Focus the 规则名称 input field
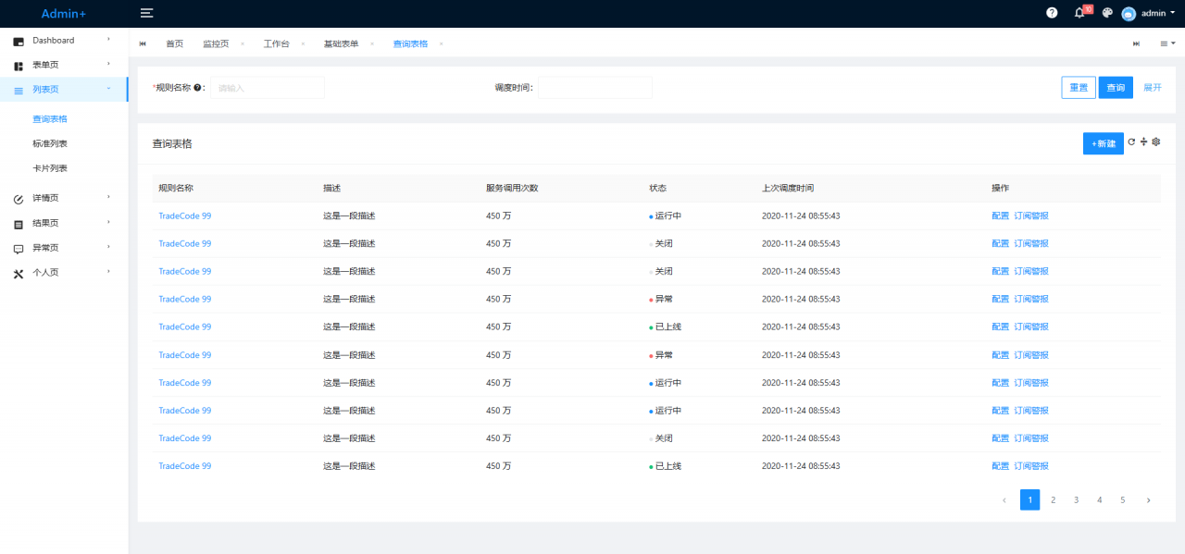The image size is (1185, 554). (268, 88)
